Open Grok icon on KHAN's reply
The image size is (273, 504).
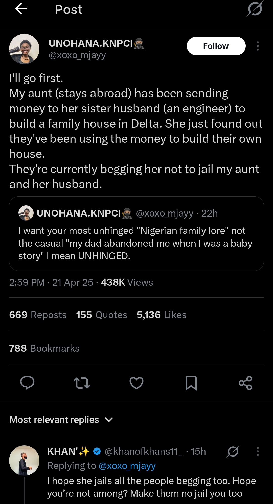click(x=233, y=451)
